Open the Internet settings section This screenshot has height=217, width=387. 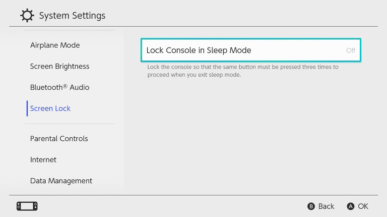(43, 160)
